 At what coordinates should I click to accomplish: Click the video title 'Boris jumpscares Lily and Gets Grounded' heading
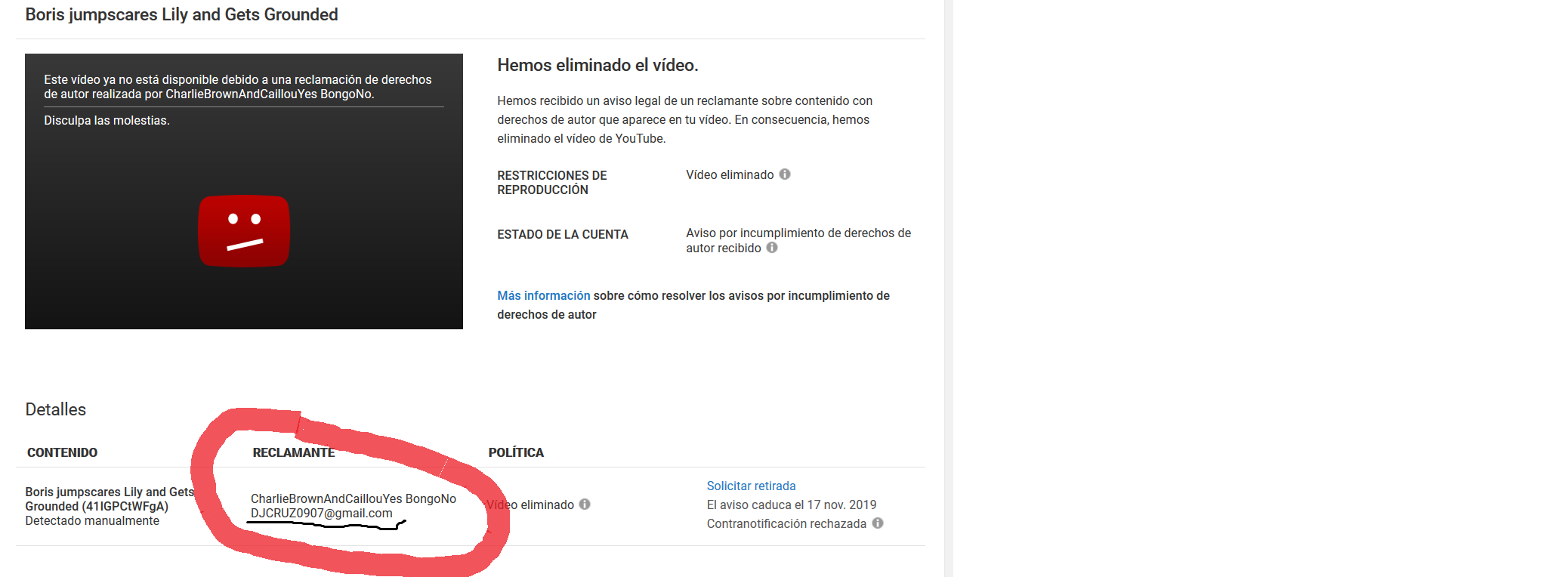point(181,14)
